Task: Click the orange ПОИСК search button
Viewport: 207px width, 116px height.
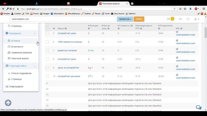Action: point(139,19)
